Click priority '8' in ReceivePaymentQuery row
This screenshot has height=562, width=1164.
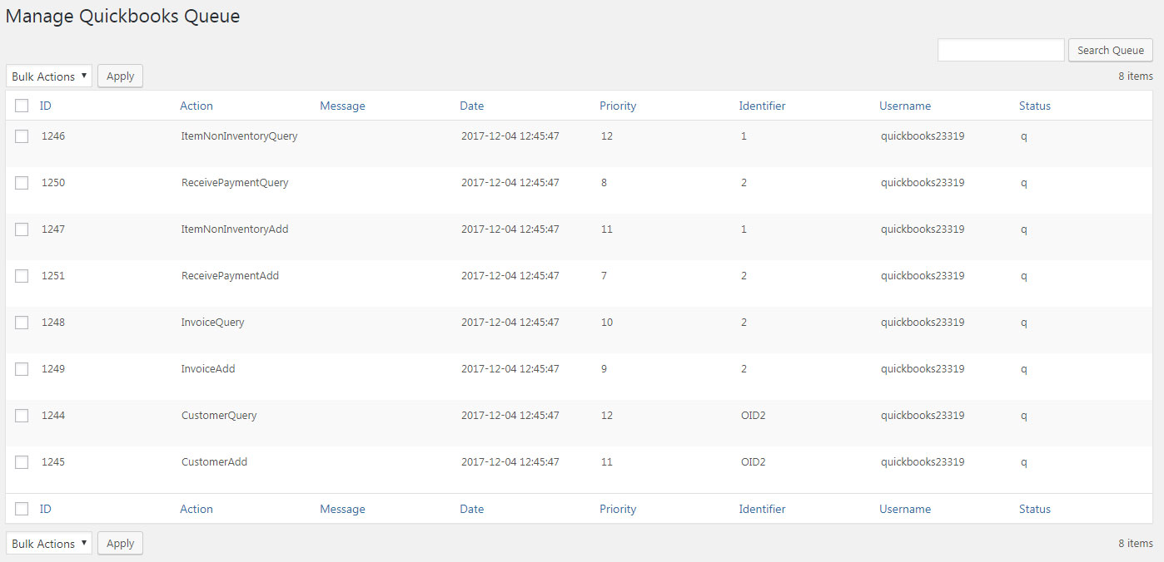click(604, 182)
